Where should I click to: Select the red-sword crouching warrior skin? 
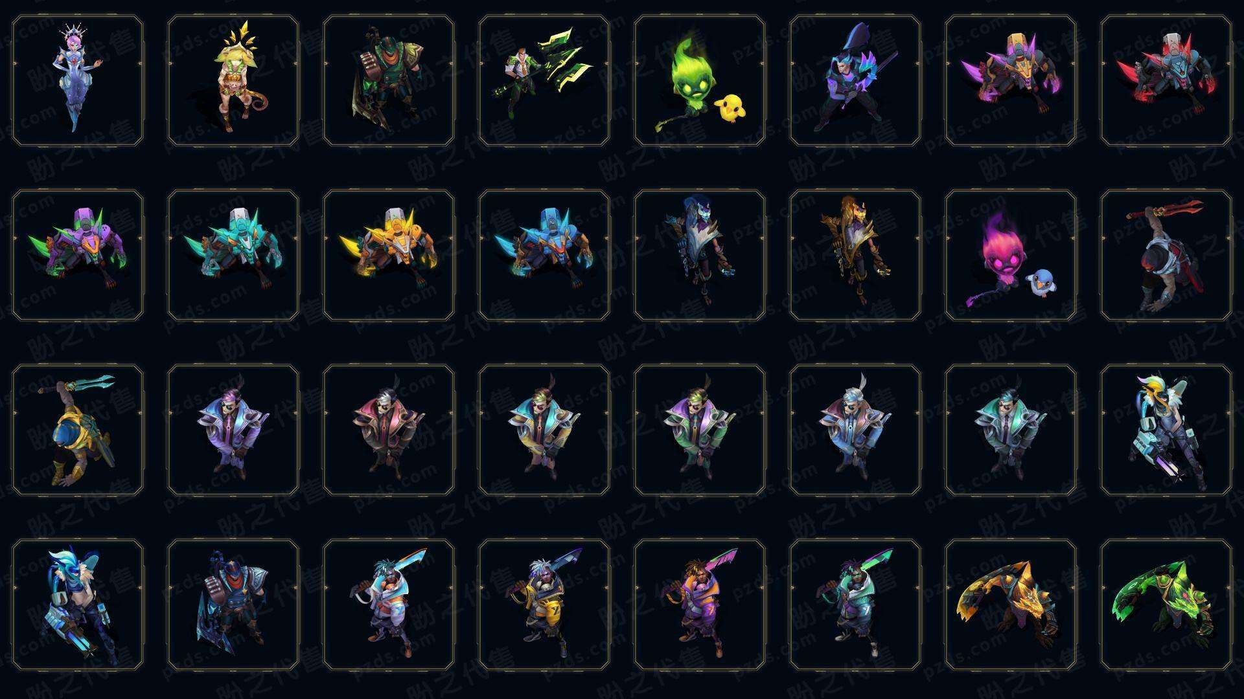tap(1166, 255)
